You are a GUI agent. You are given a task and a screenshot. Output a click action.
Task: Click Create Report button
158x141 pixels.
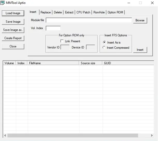pyautogui.click(x=13, y=38)
